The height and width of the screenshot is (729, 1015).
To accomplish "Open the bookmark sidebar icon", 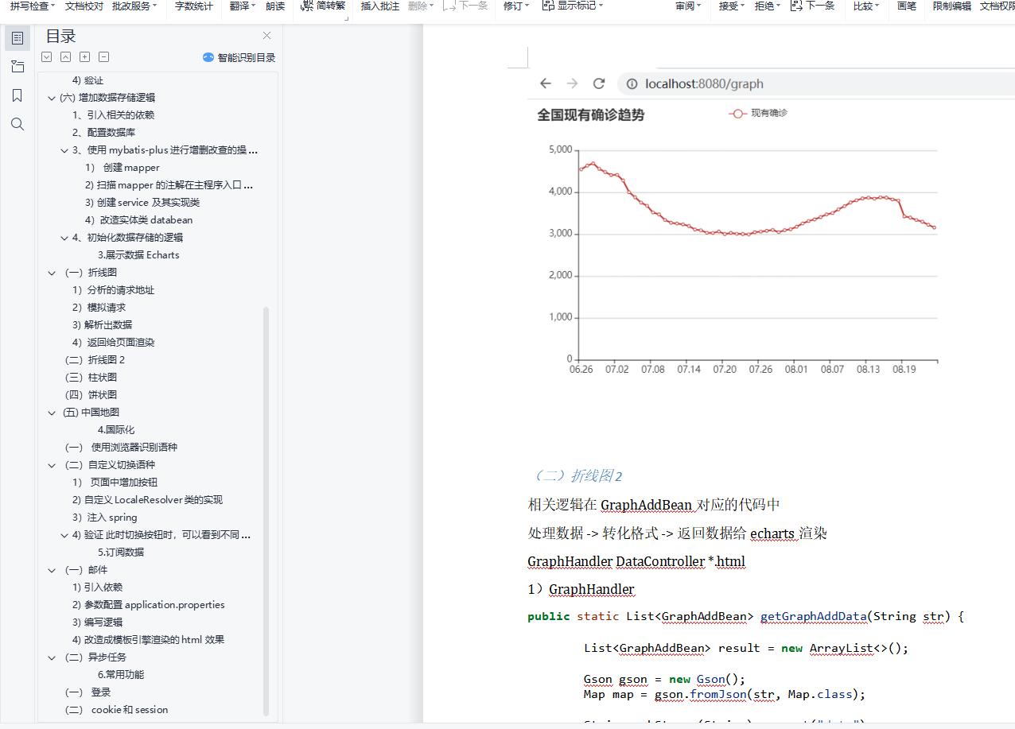I will point(17,95).
